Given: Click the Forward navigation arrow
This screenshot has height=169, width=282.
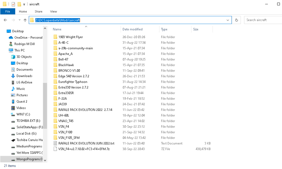Looking at the screenshot, I should point(13,20).
